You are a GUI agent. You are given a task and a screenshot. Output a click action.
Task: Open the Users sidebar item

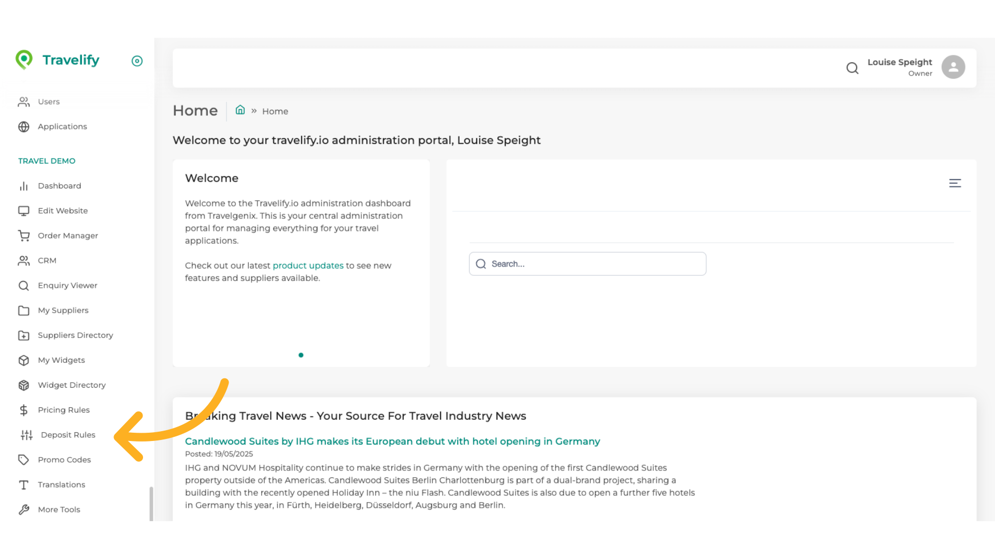pos(49,102)
